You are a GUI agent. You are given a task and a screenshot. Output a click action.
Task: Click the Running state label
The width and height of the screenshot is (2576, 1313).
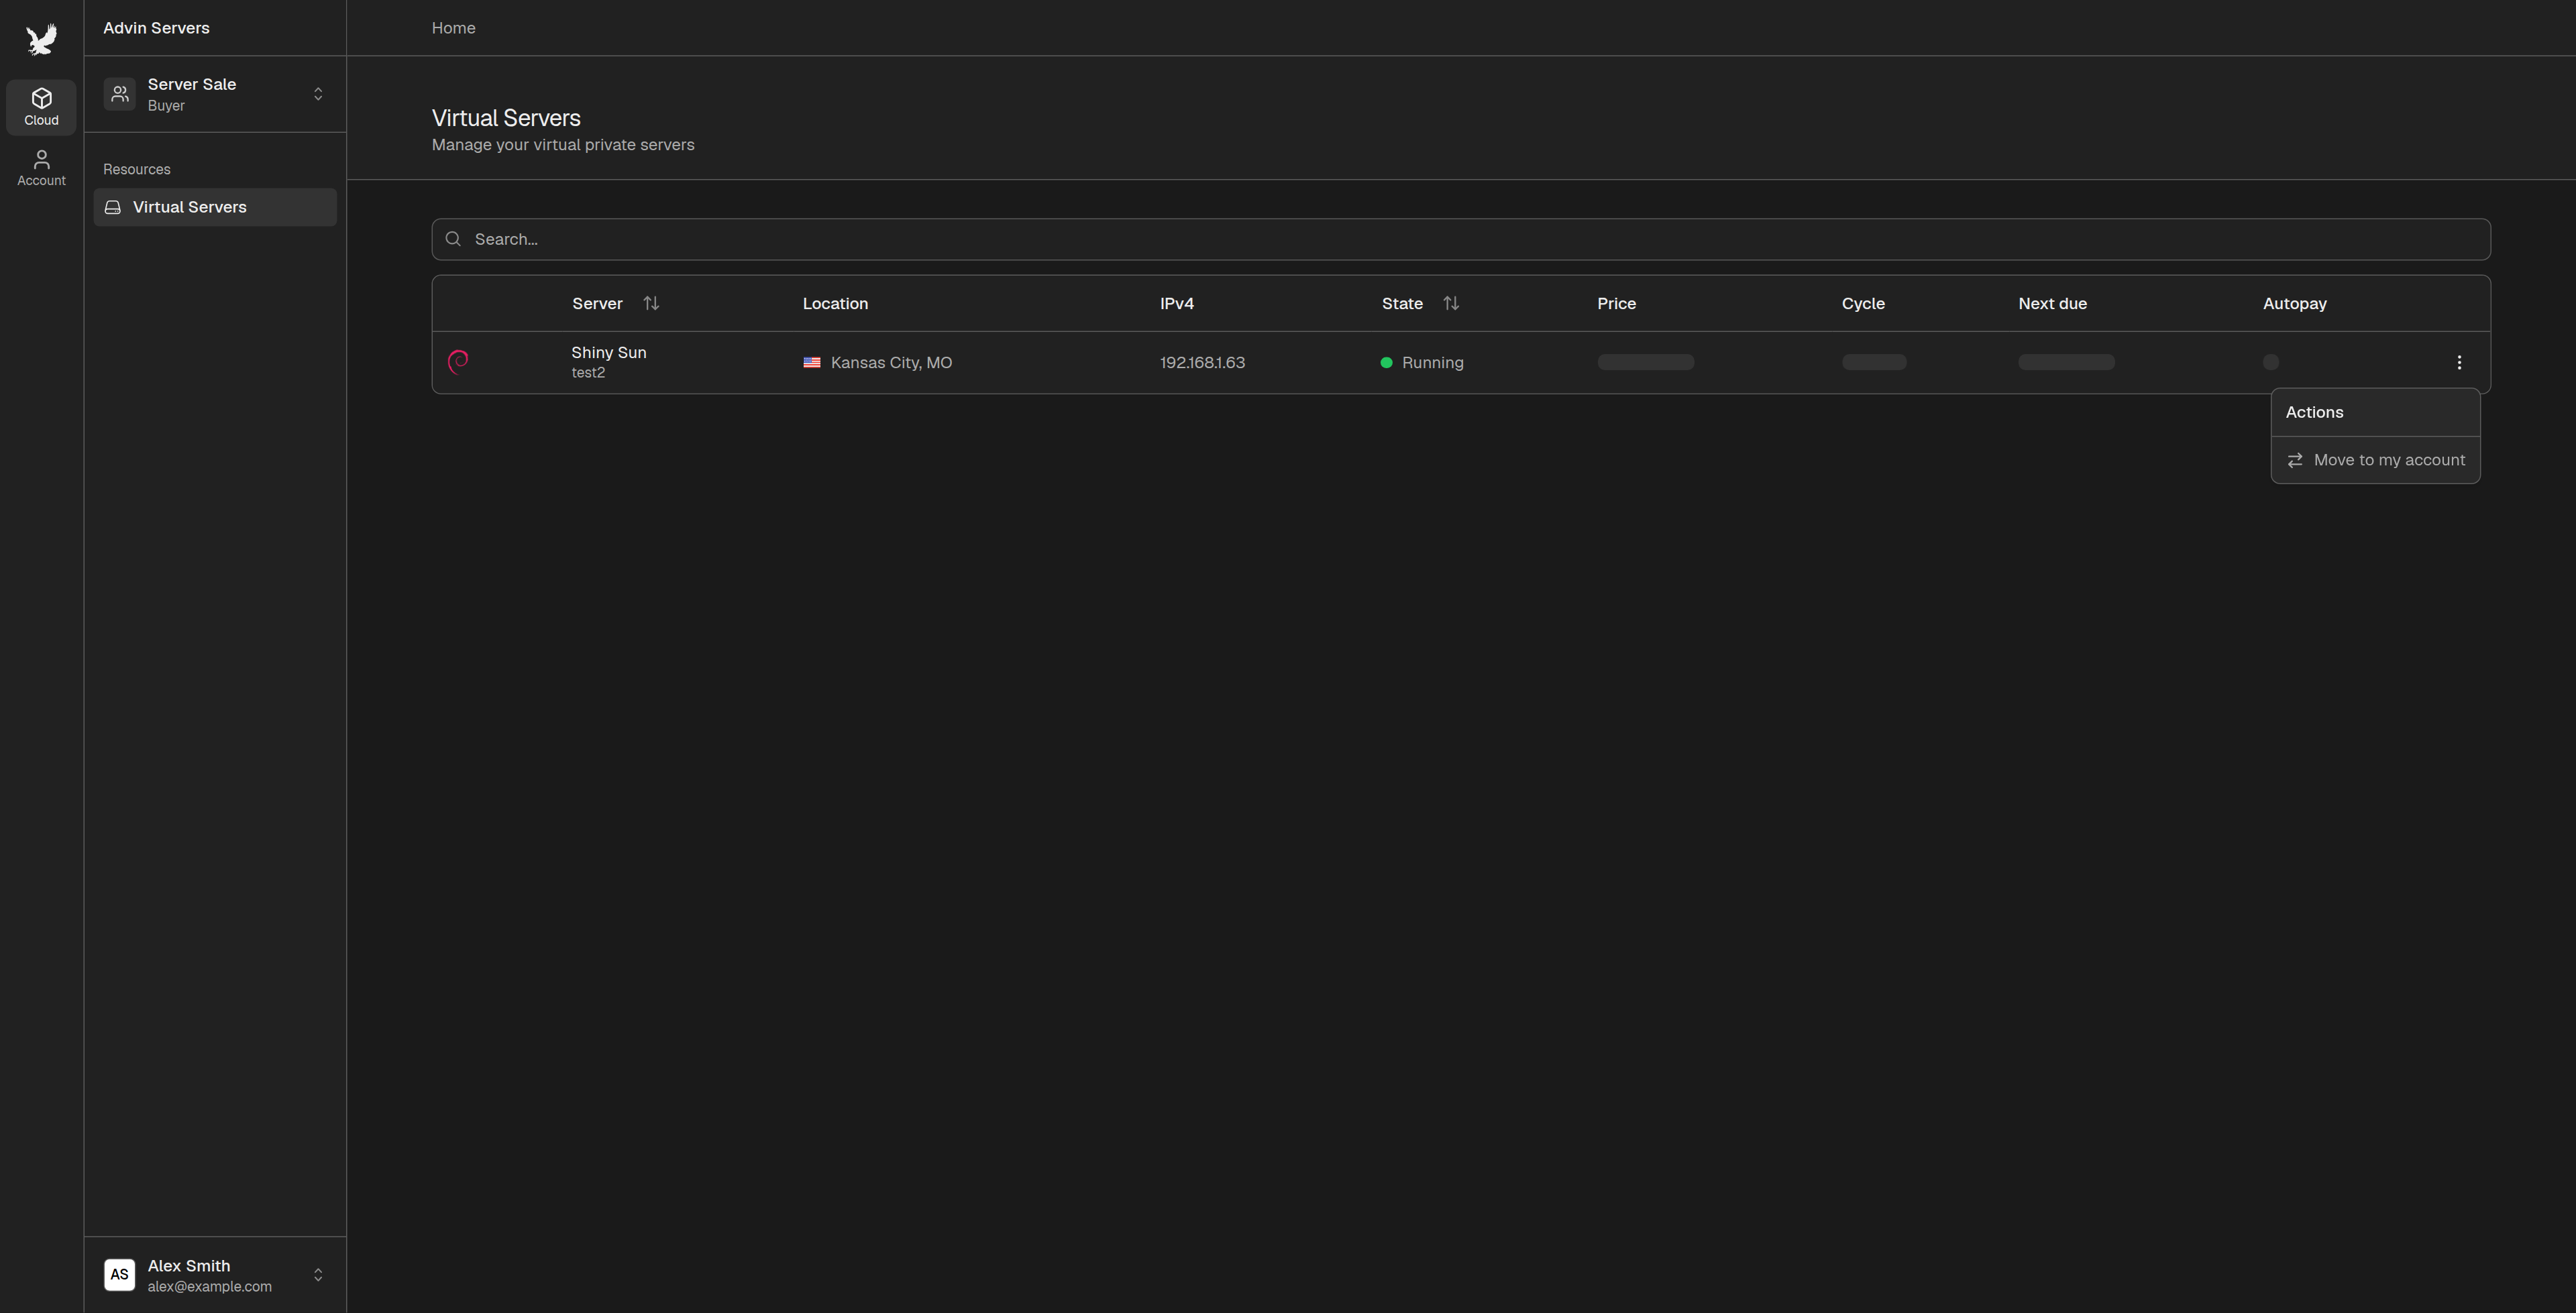1432,363
